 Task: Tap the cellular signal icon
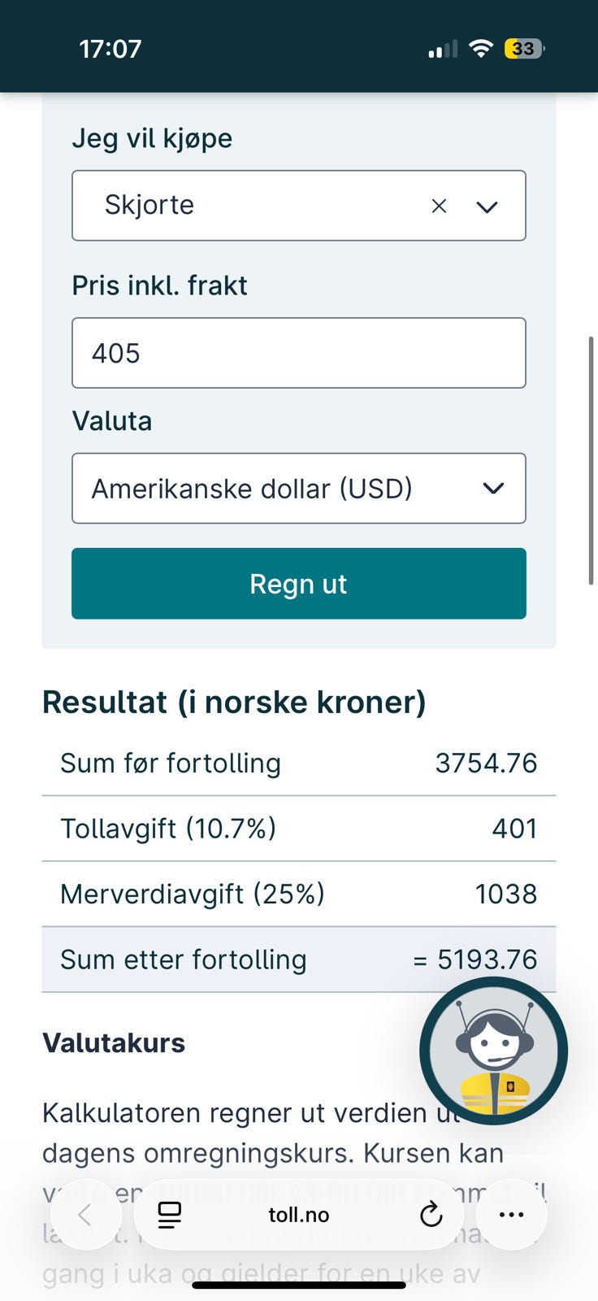[x=443, y=50]
